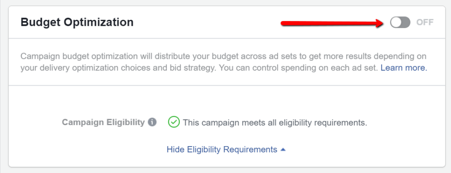
Task: Click the white knob of the budget switch
Action: pos(396,22)
